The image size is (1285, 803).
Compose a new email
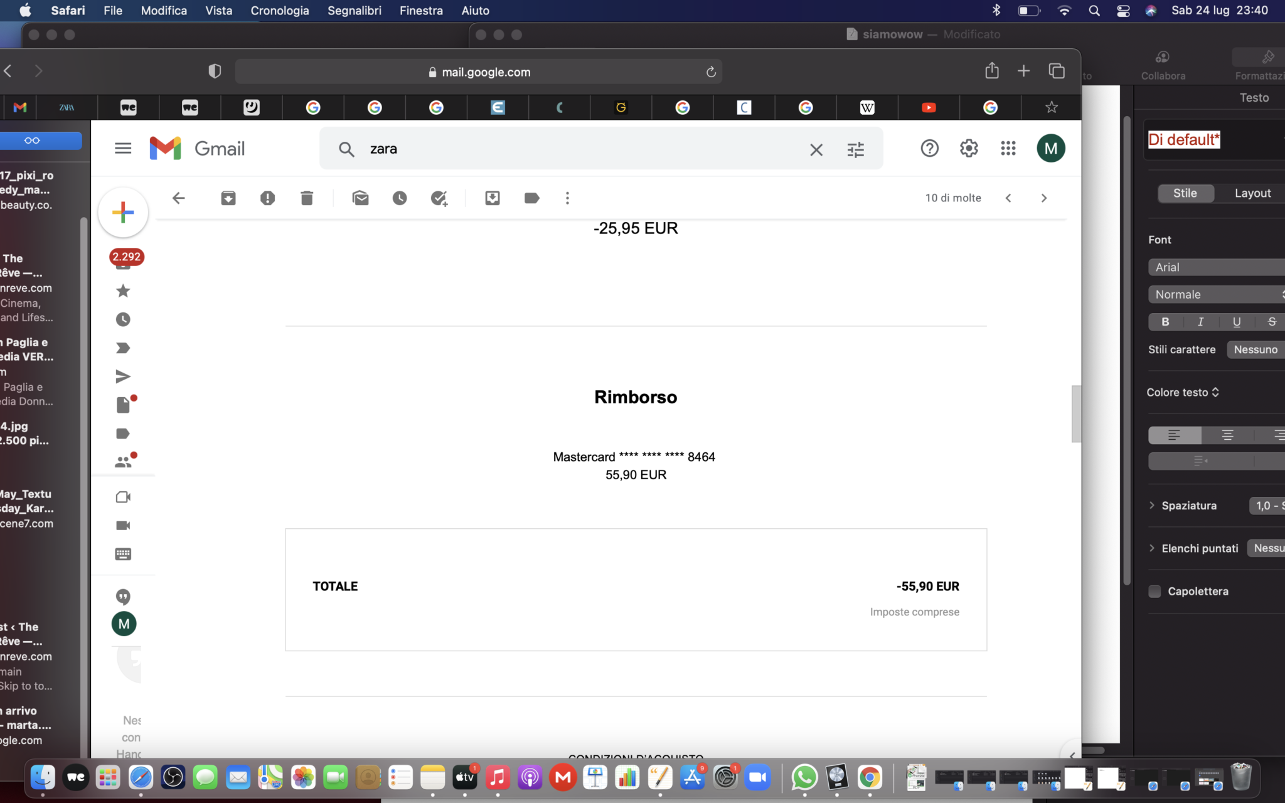click(x=123, y=213)
